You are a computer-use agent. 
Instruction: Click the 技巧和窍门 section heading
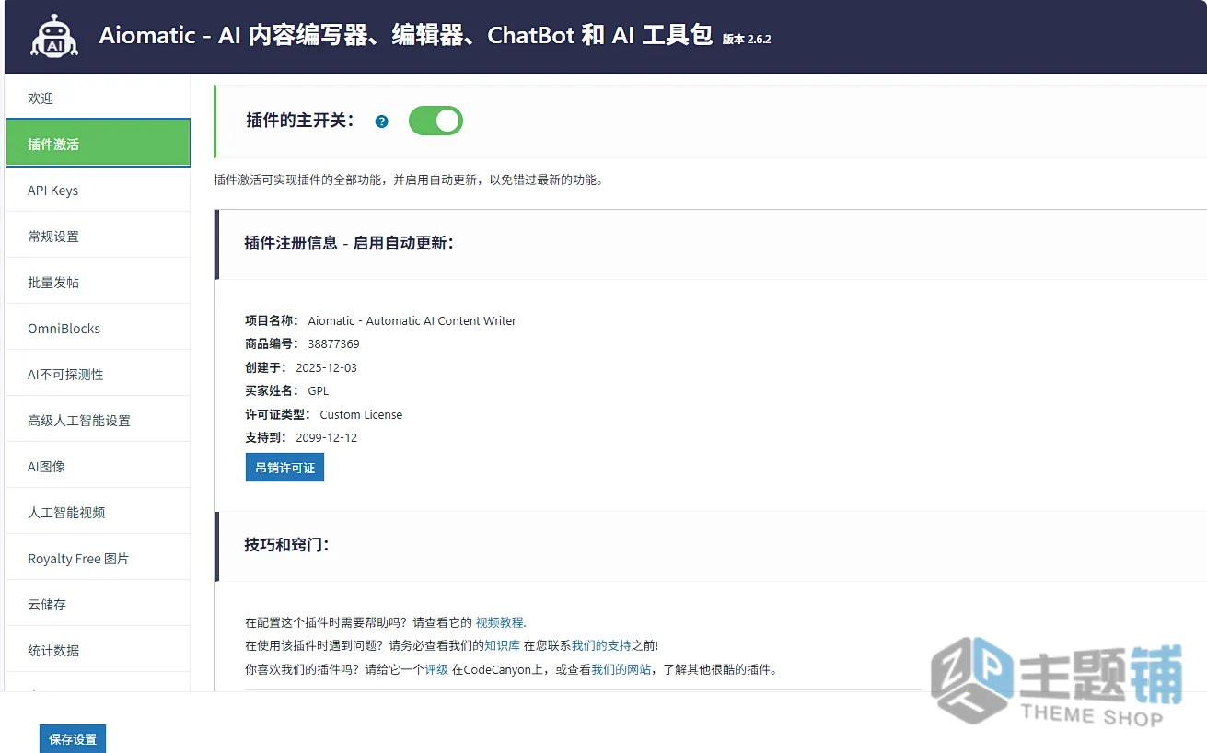tap(286, 545)
